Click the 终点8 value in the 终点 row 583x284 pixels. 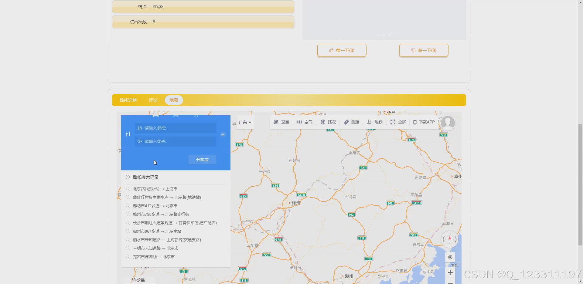coord(158,7)
